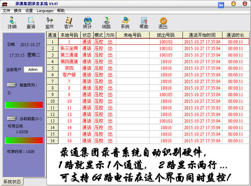This screenshot has width=251, height=186.
Task: Click the 通道 column header
Action: tap(53, 35)
